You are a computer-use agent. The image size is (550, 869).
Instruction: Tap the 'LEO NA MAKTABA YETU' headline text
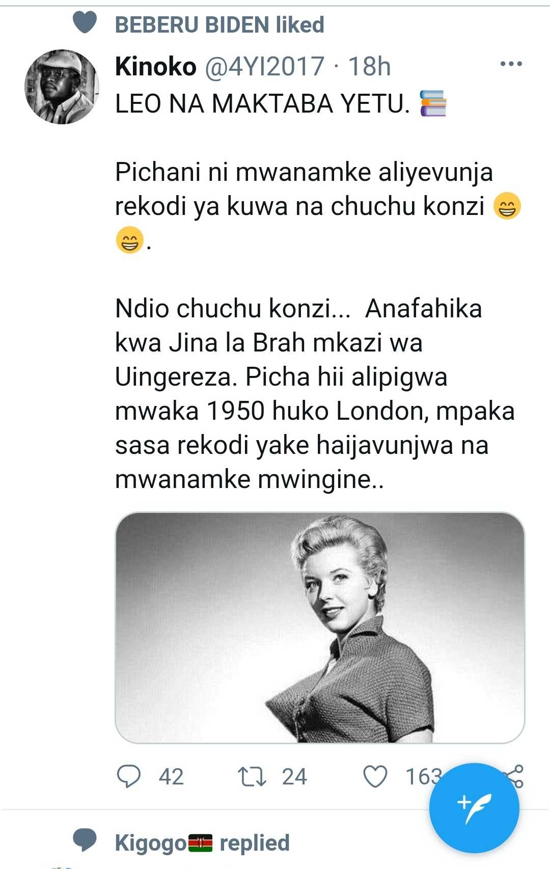pyautogui.click(x=263, y=103)
